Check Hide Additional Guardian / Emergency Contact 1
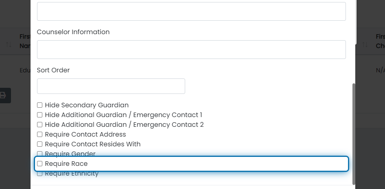The image size is (385, 189). pos(40,115)
